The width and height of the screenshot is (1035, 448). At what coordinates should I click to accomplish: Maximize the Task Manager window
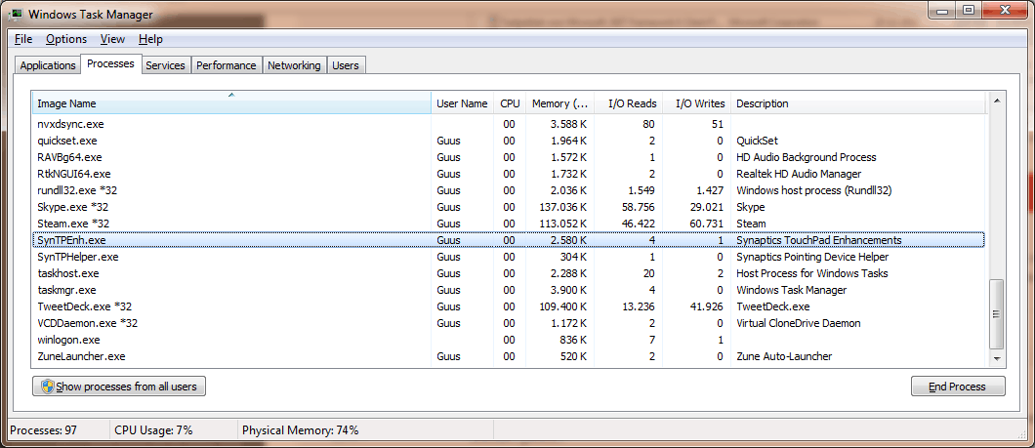pyautogui.click(x=969, y=11)
